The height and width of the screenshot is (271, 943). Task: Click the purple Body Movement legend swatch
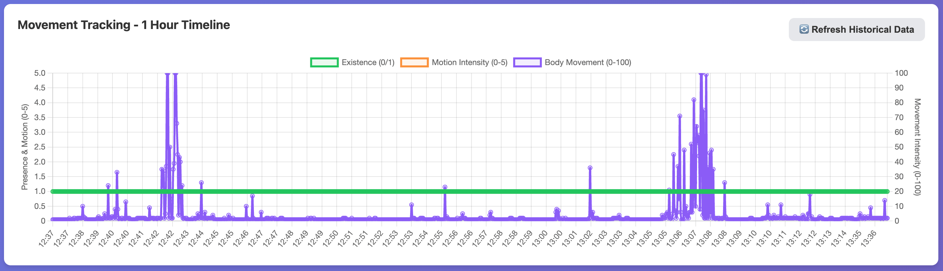coord(527,62)
